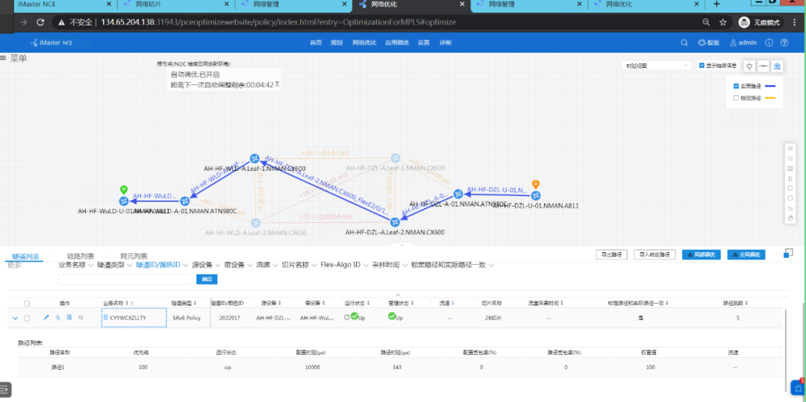
Task: Open the help question mark icon
Action: click(784, 43)
